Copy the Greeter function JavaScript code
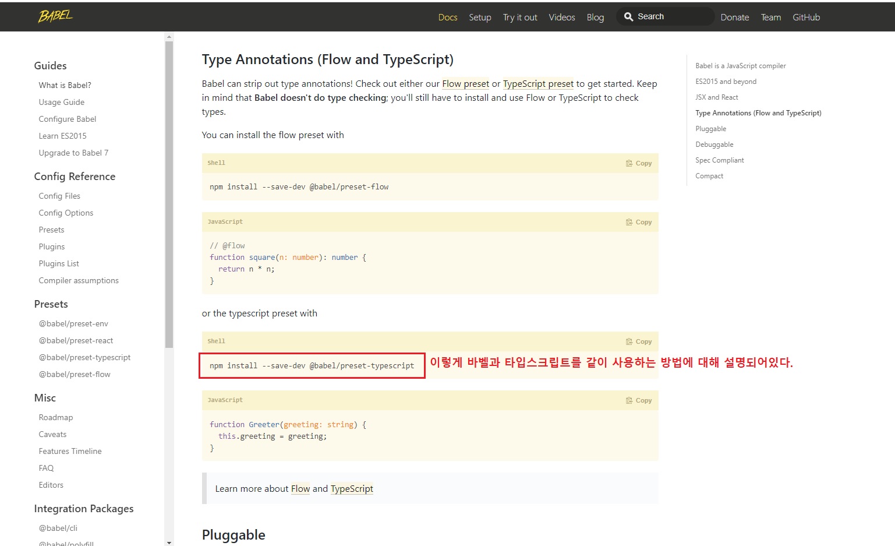The image size is (895, 546). [639, 400]
